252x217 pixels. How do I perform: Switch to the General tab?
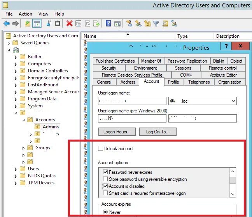pyautogui.click(x=104, y=82)
